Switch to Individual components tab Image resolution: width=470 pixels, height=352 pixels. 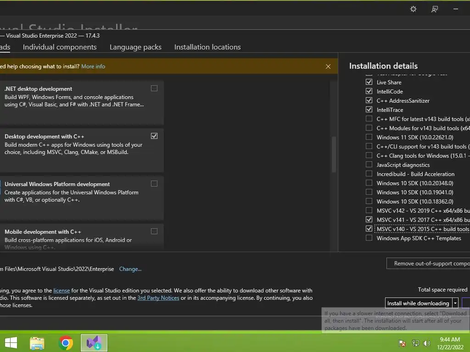(60, 47)
